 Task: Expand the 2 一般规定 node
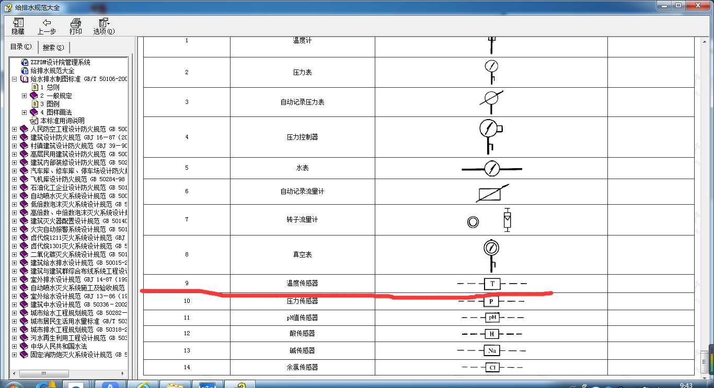(x=24, y=96)
